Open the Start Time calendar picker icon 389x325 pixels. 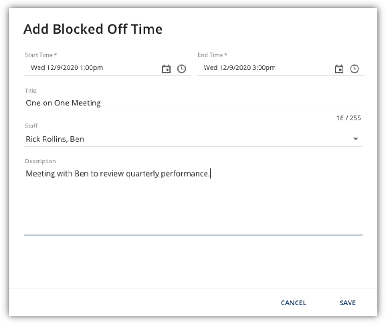pos(166,68)
